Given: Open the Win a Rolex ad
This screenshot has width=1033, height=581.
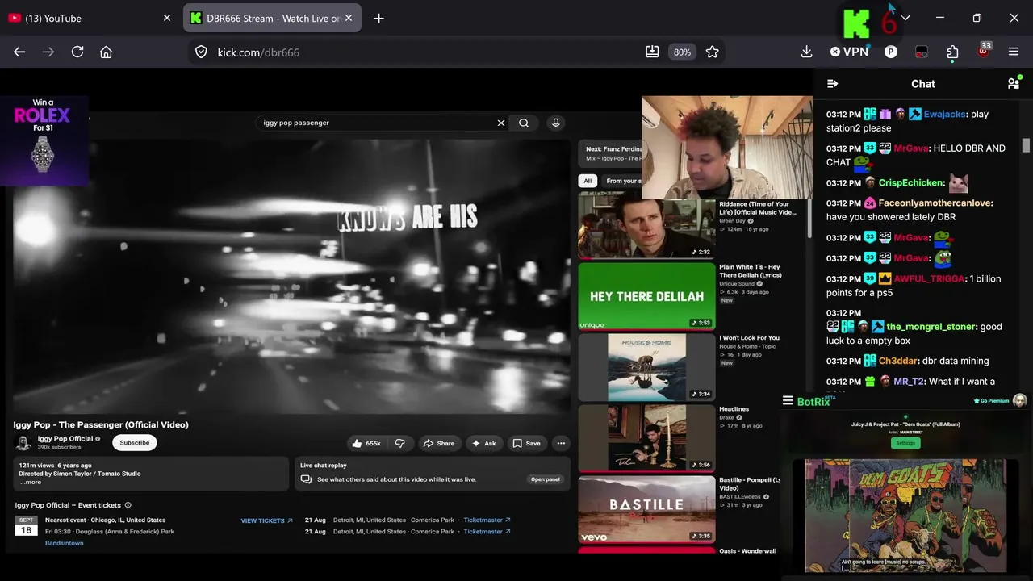Looking at the screenshot, I should click(x=44, y=140).
